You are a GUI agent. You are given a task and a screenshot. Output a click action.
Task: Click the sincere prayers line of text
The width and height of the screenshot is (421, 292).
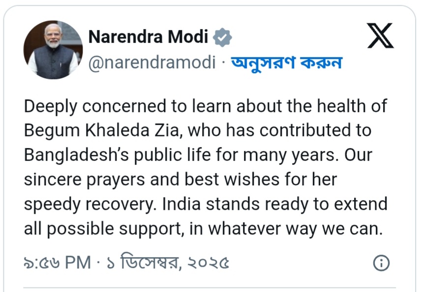pos(180,180)
